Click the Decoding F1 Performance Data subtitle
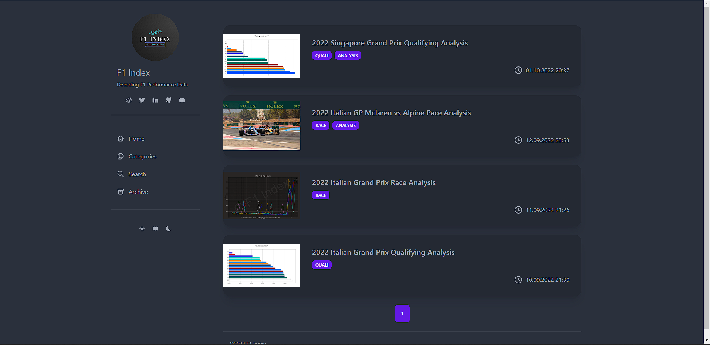The height and width of the screenshot is (345, 710). pos(152,85)
